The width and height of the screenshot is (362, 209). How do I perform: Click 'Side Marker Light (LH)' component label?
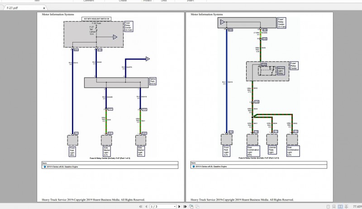pyautogui.click(x=106, y=151)
